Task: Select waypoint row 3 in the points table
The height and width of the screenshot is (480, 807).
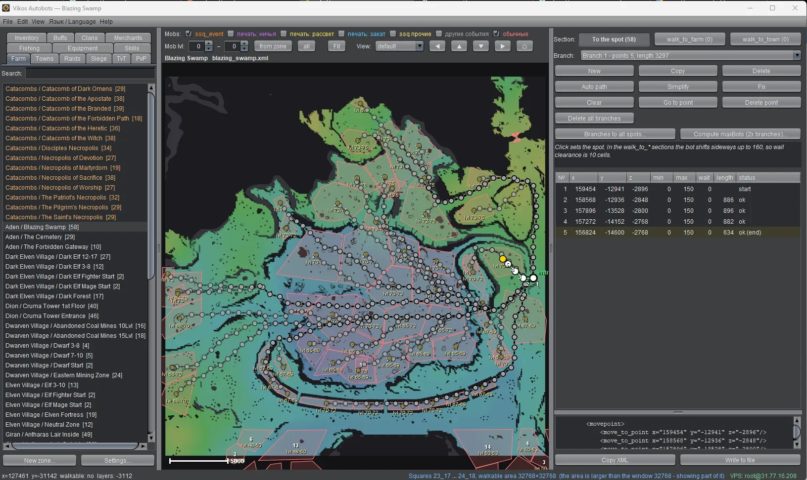Action: click(677, 211)
